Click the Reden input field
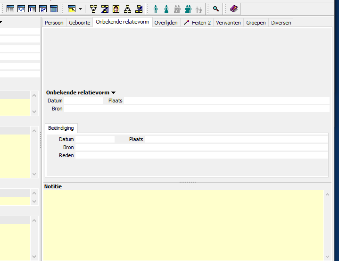 [x=201, y=155]
